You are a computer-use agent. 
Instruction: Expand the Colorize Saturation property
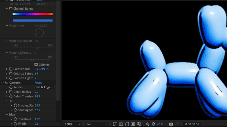coord(7,74)
